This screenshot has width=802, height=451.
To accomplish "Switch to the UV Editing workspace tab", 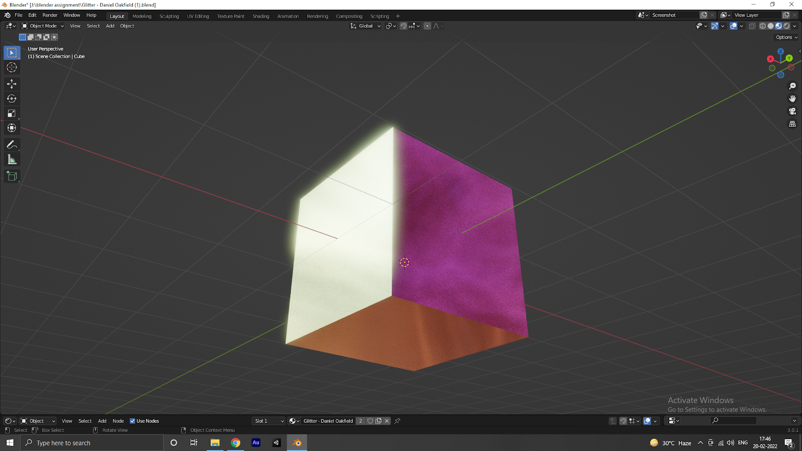I will tap(198, 16).
